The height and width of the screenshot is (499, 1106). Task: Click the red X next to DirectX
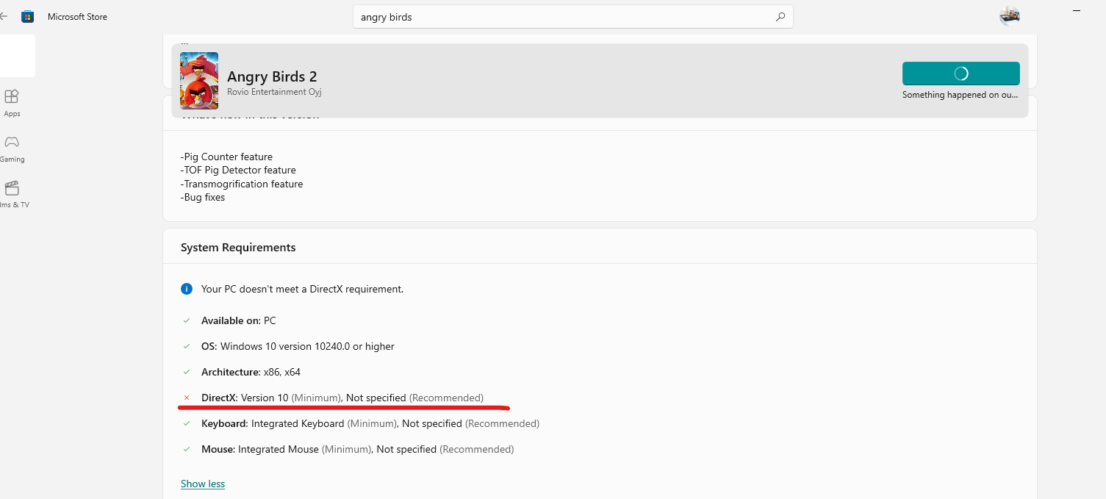point(187,398)
